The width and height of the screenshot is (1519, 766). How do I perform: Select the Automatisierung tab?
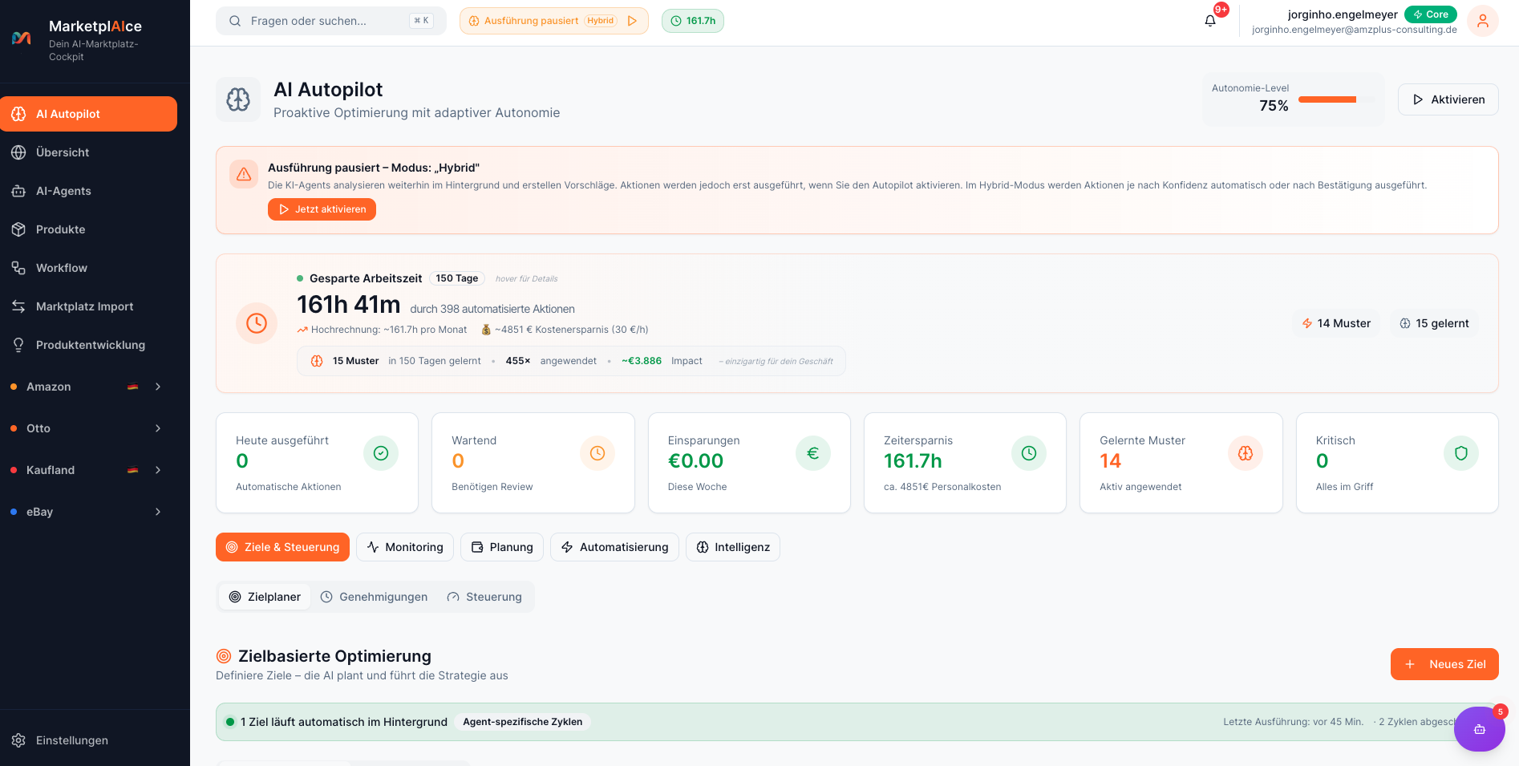pos(614,547)
